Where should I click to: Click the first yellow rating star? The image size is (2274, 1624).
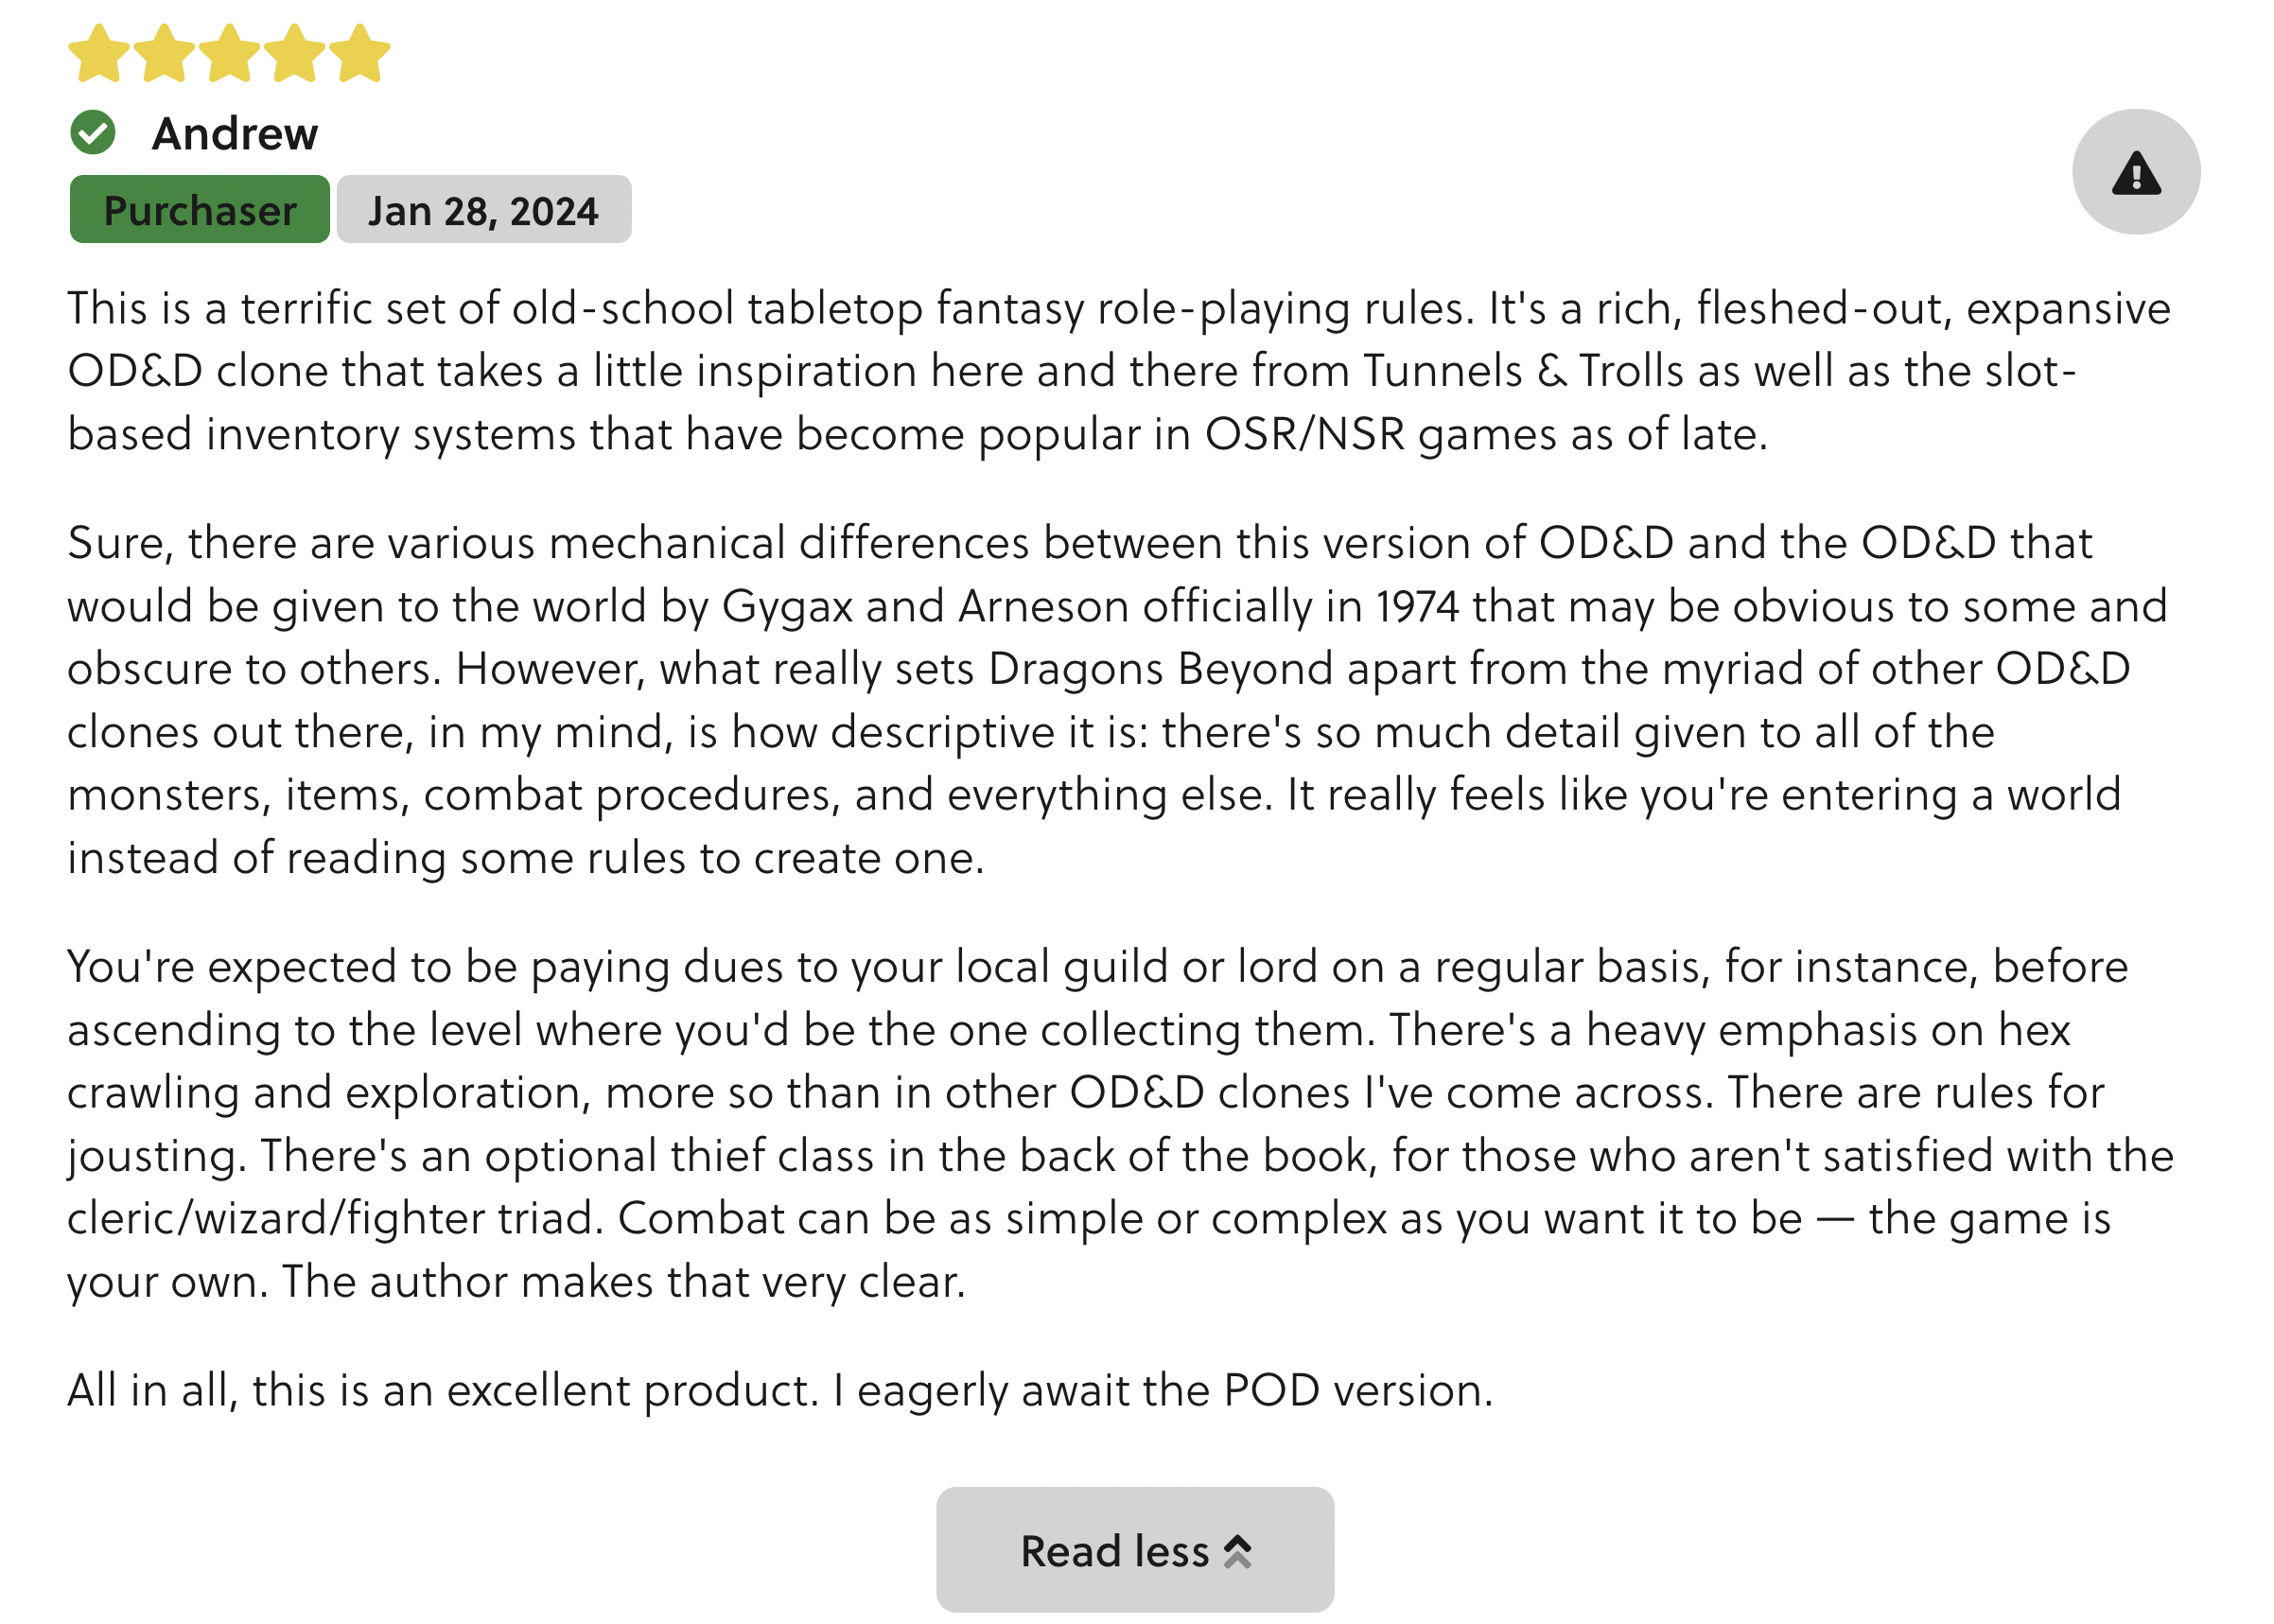pos(99,54)
